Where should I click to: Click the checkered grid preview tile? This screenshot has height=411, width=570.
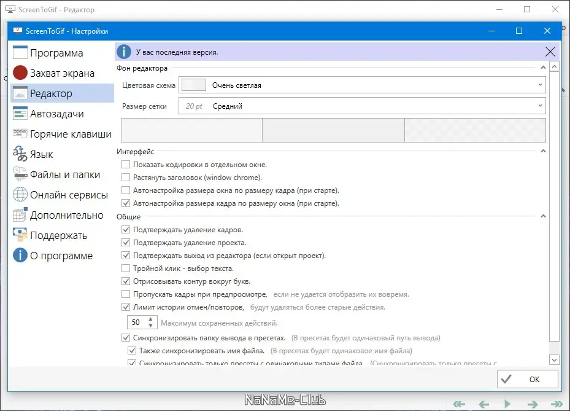click(475, 130)
